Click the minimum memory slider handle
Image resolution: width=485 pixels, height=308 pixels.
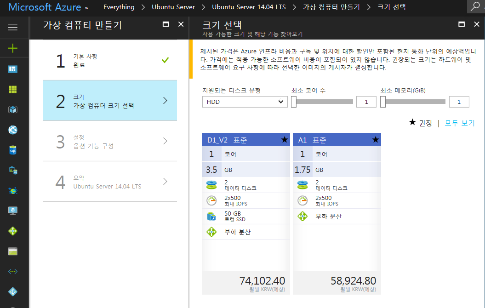(x=383, y=102)
